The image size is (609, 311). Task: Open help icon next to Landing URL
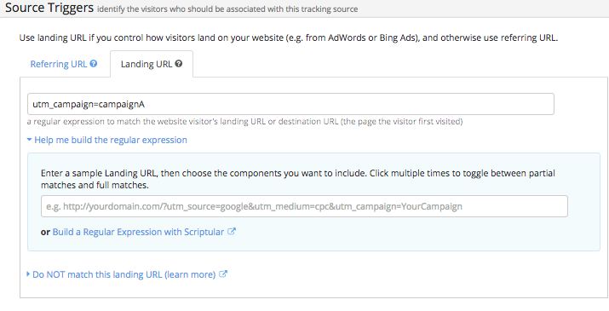(179, 63)
